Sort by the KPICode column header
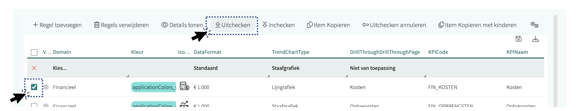The image size is (581, 111). [x=438, y=52]
